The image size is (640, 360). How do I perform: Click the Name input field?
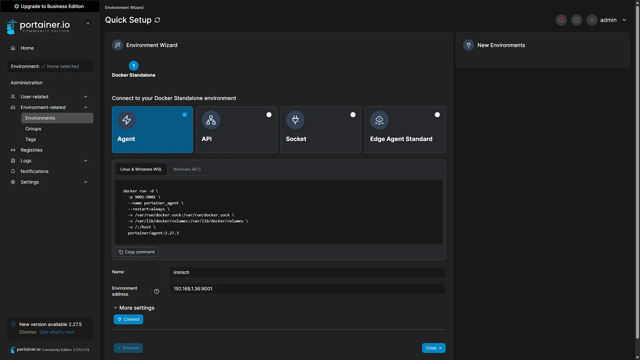pos(307,272)
